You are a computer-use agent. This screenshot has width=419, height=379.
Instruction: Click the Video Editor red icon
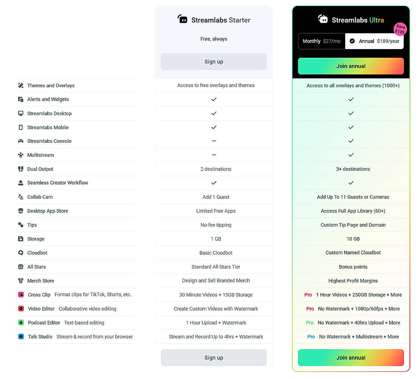pos(21,309)
